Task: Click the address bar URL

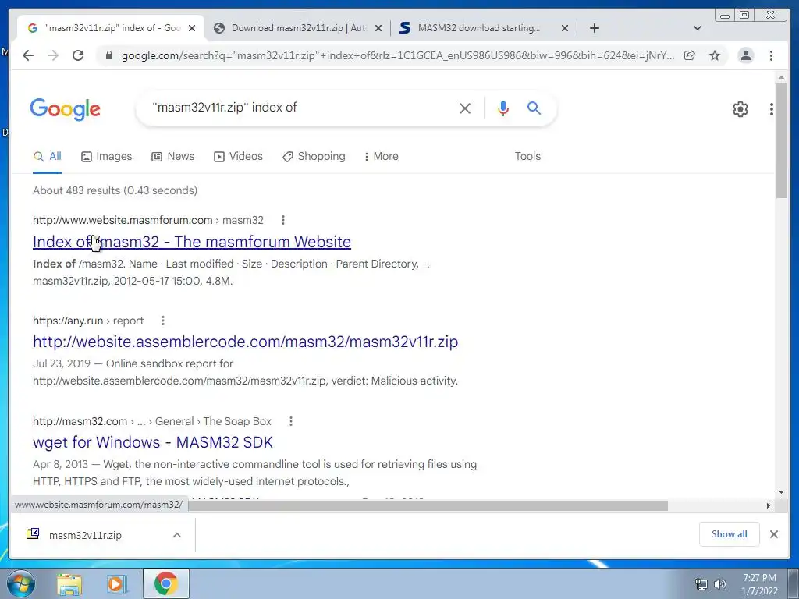Action: pos(397,55)
